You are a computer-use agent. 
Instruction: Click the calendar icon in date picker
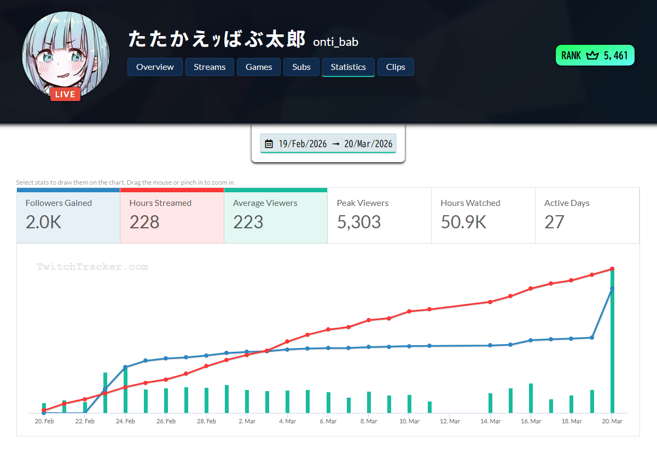[x=269, y=144]
